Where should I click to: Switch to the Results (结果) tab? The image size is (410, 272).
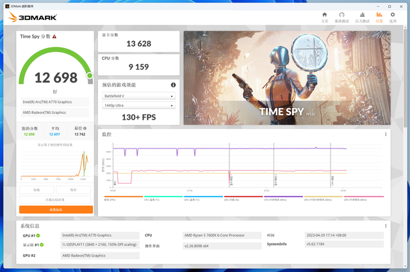click(x=379, y=17)
